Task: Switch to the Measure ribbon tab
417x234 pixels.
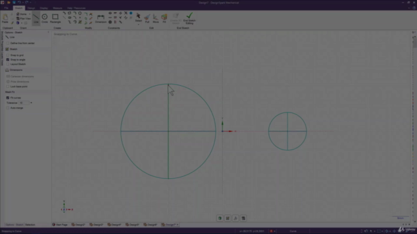Action: [x=57, y=8]
